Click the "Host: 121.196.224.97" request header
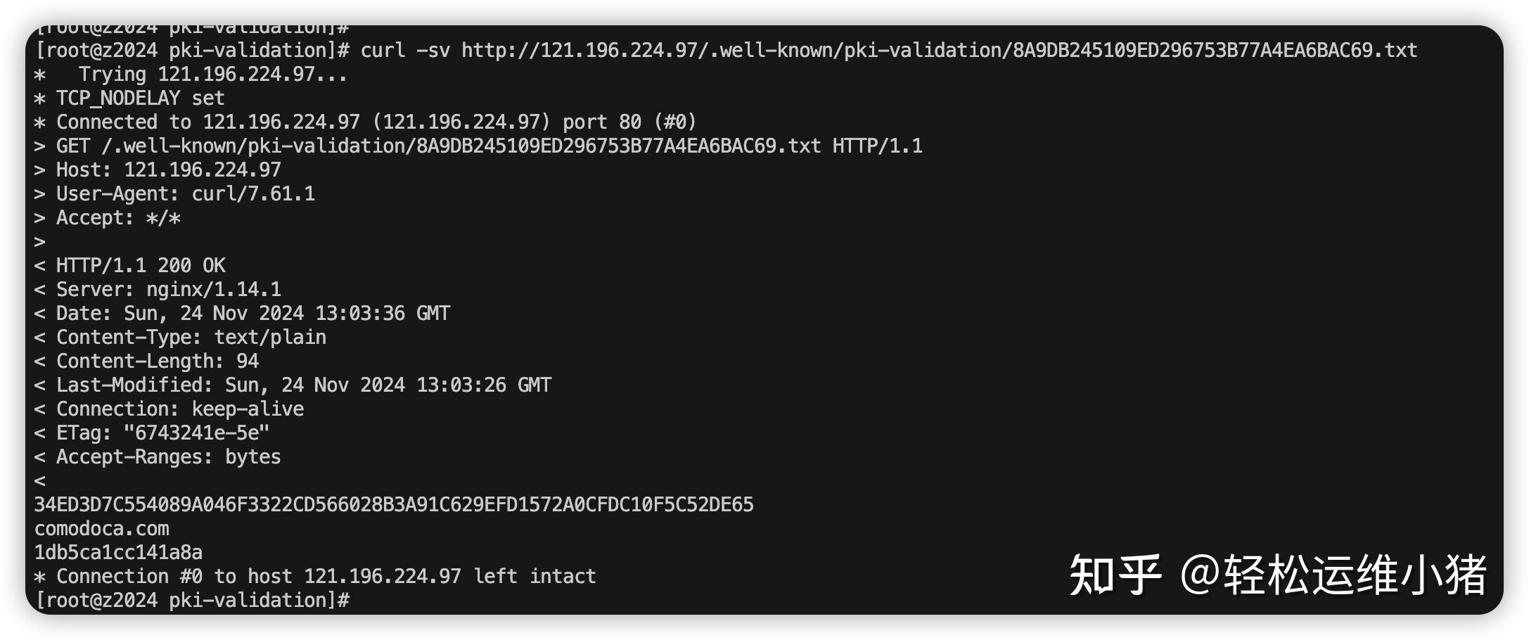 click(168, 170)
